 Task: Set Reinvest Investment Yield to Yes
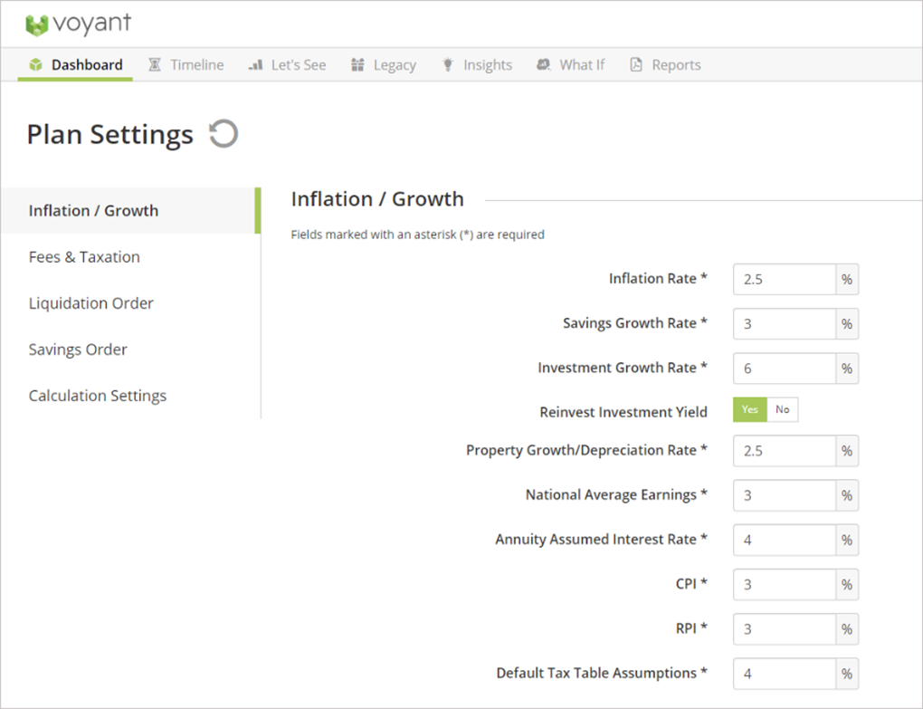tap(749, 410)
